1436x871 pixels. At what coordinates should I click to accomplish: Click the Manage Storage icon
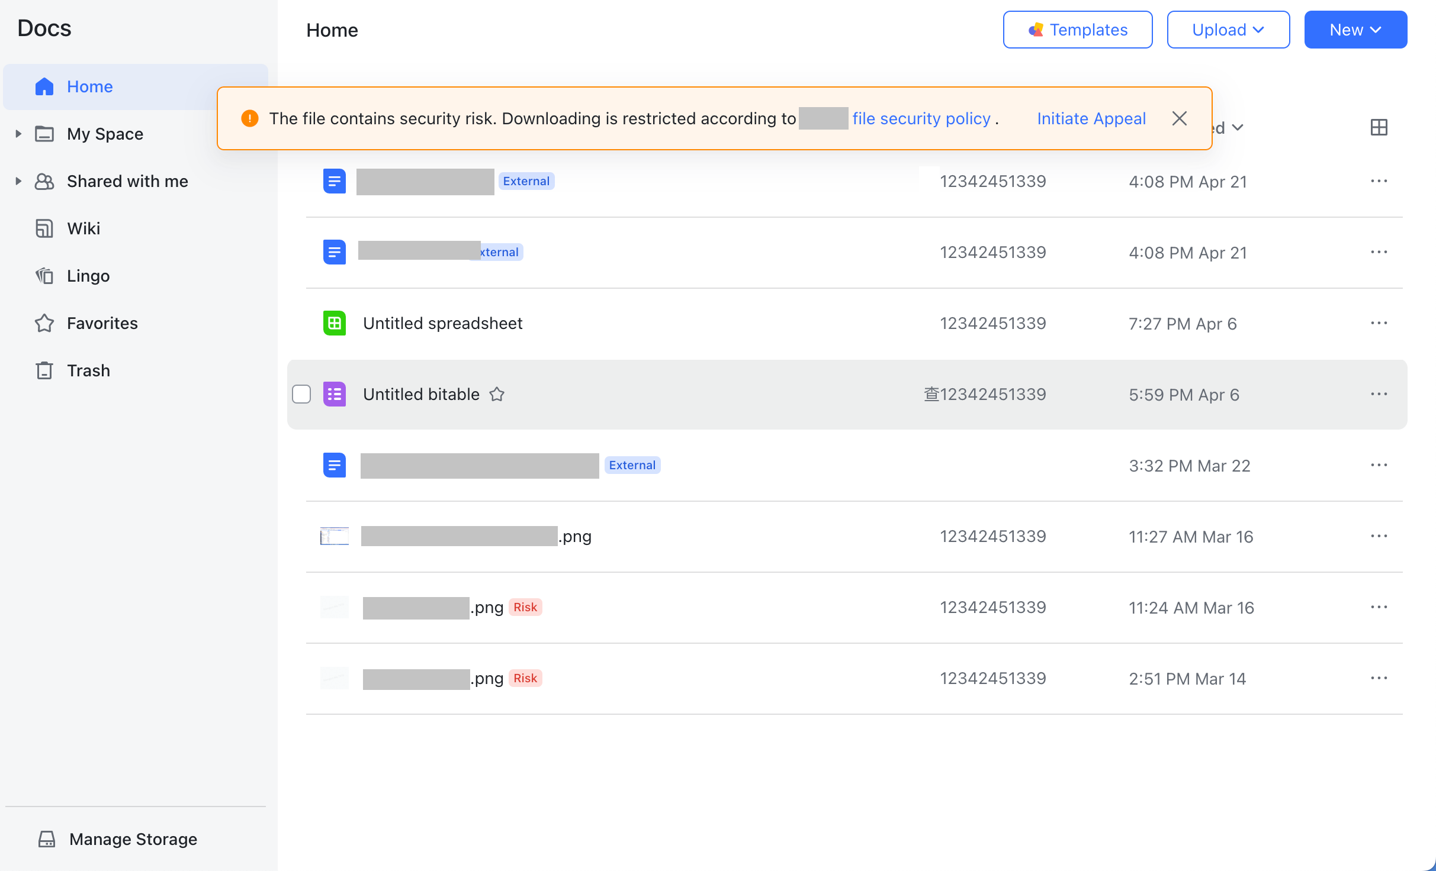click(47, 838)
